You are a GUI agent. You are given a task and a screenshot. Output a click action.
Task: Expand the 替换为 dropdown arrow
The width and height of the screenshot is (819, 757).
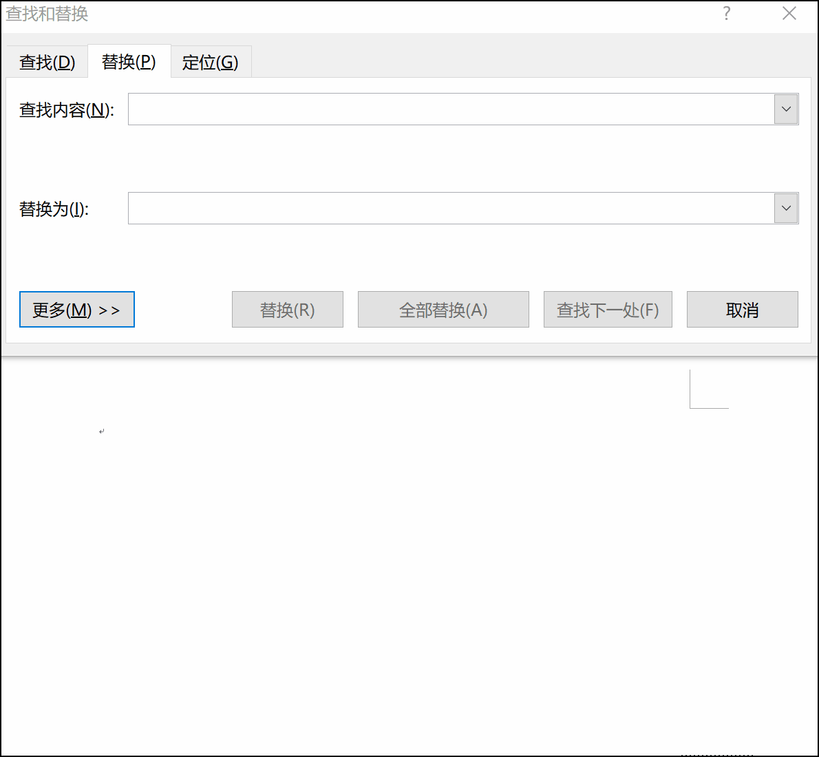click(786, 209)
